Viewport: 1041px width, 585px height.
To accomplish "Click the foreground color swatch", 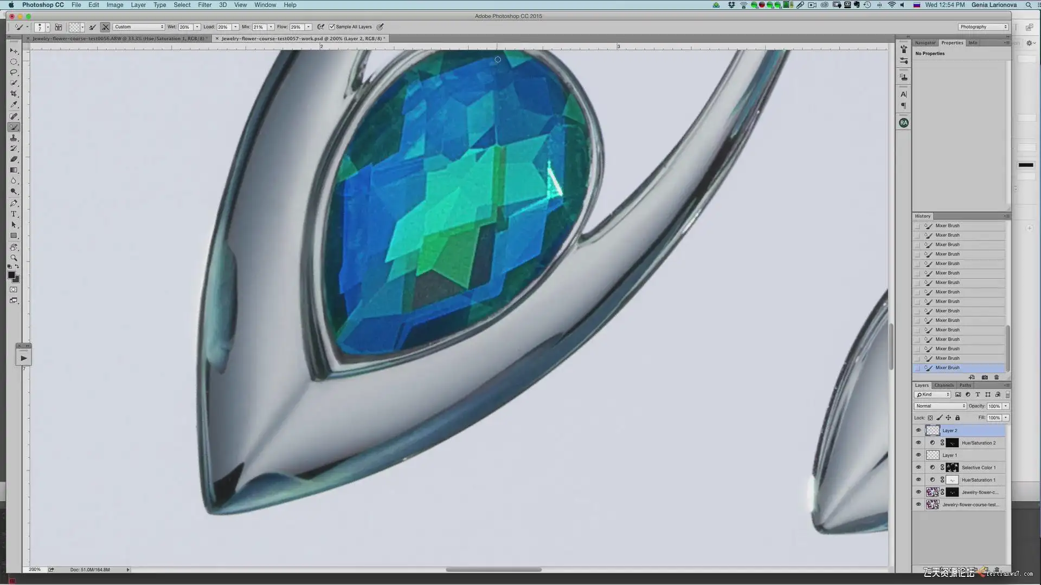I will [x=11, y=275].
